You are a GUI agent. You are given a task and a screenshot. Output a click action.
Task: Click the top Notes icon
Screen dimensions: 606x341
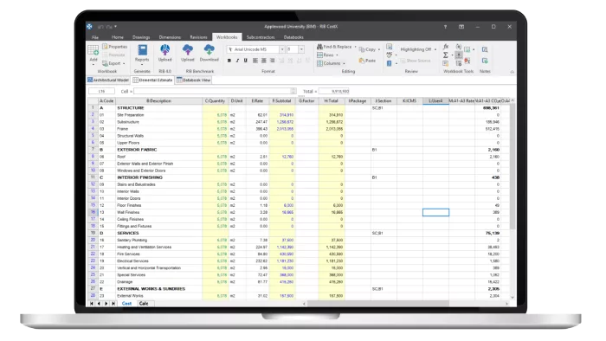pos(485,49)
